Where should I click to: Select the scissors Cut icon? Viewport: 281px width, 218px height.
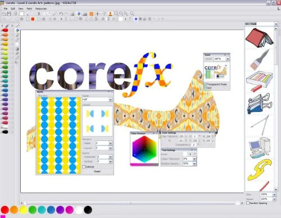tap(39, 13)
